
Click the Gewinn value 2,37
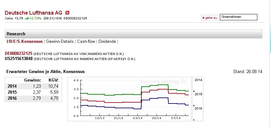click(37, 92)
